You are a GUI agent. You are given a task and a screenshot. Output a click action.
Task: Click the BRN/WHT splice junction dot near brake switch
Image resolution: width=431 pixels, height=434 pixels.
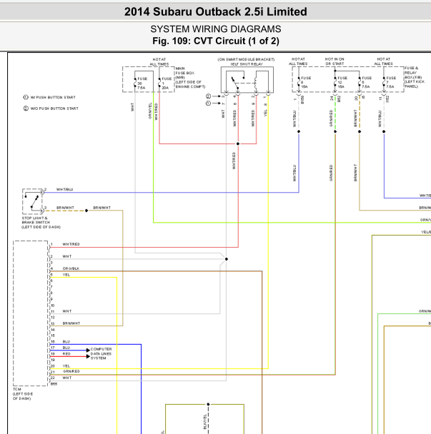(x=86, y=211)
